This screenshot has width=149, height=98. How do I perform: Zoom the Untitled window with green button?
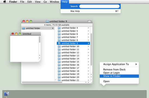20,34
